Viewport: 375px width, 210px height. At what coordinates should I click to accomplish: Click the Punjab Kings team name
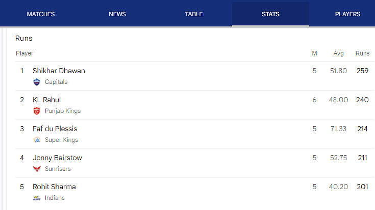pos(63,111)
